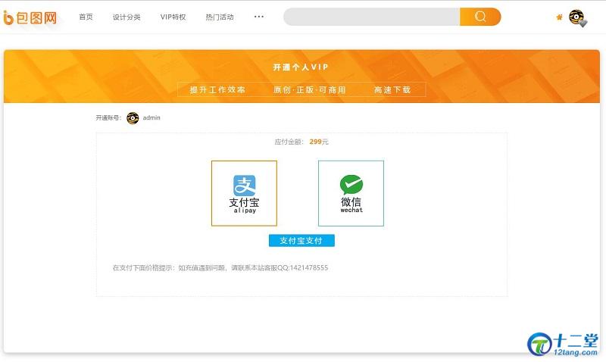This screenshot has width=606, height=362.
Task: Focus the top search input field
Action: [x=371, y=17]
